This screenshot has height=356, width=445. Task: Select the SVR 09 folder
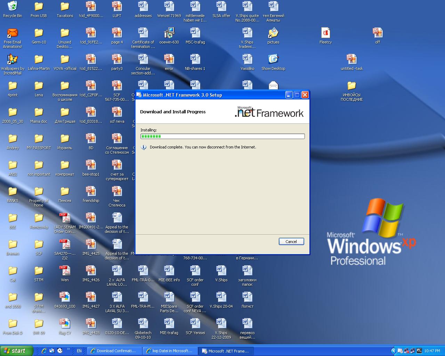coord(39,326)
